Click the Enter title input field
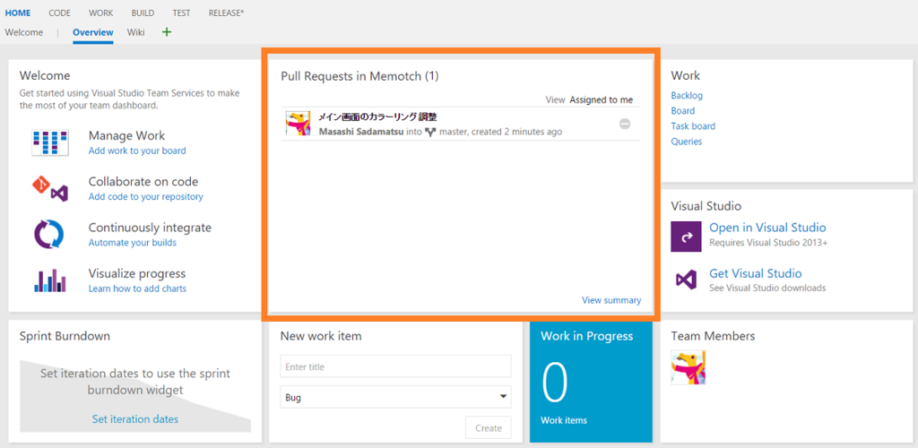The height and width of the screenshot is (448, 918). [x=395, y=366]
